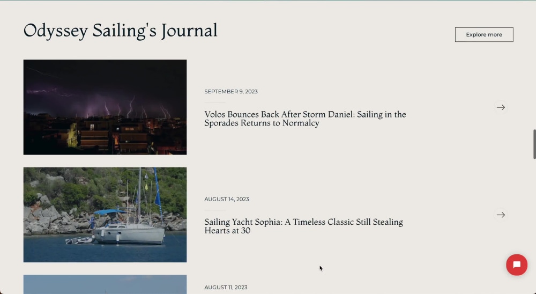Click the page vertical scrollbar thumb

pos(534,144)
